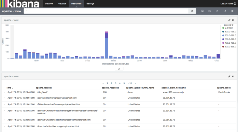Image resolution: width=238 pixels, height=132 pixels.
Task: Click the apache_request column header
Action: [44, 88]
